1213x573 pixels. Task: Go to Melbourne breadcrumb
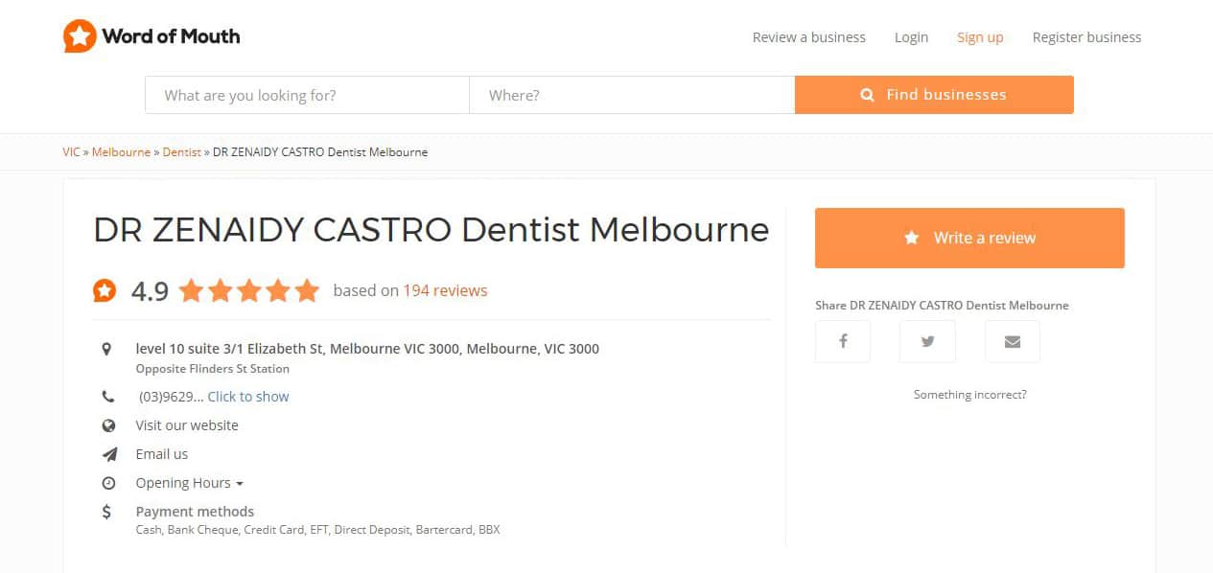tap(121, 152)
